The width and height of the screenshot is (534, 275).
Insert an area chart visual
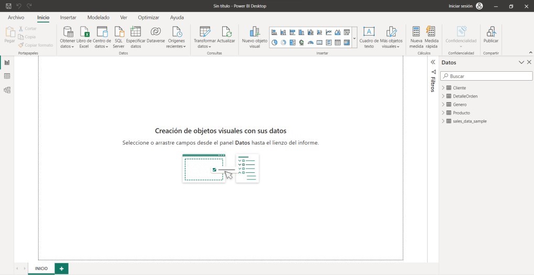pos(337,32)
